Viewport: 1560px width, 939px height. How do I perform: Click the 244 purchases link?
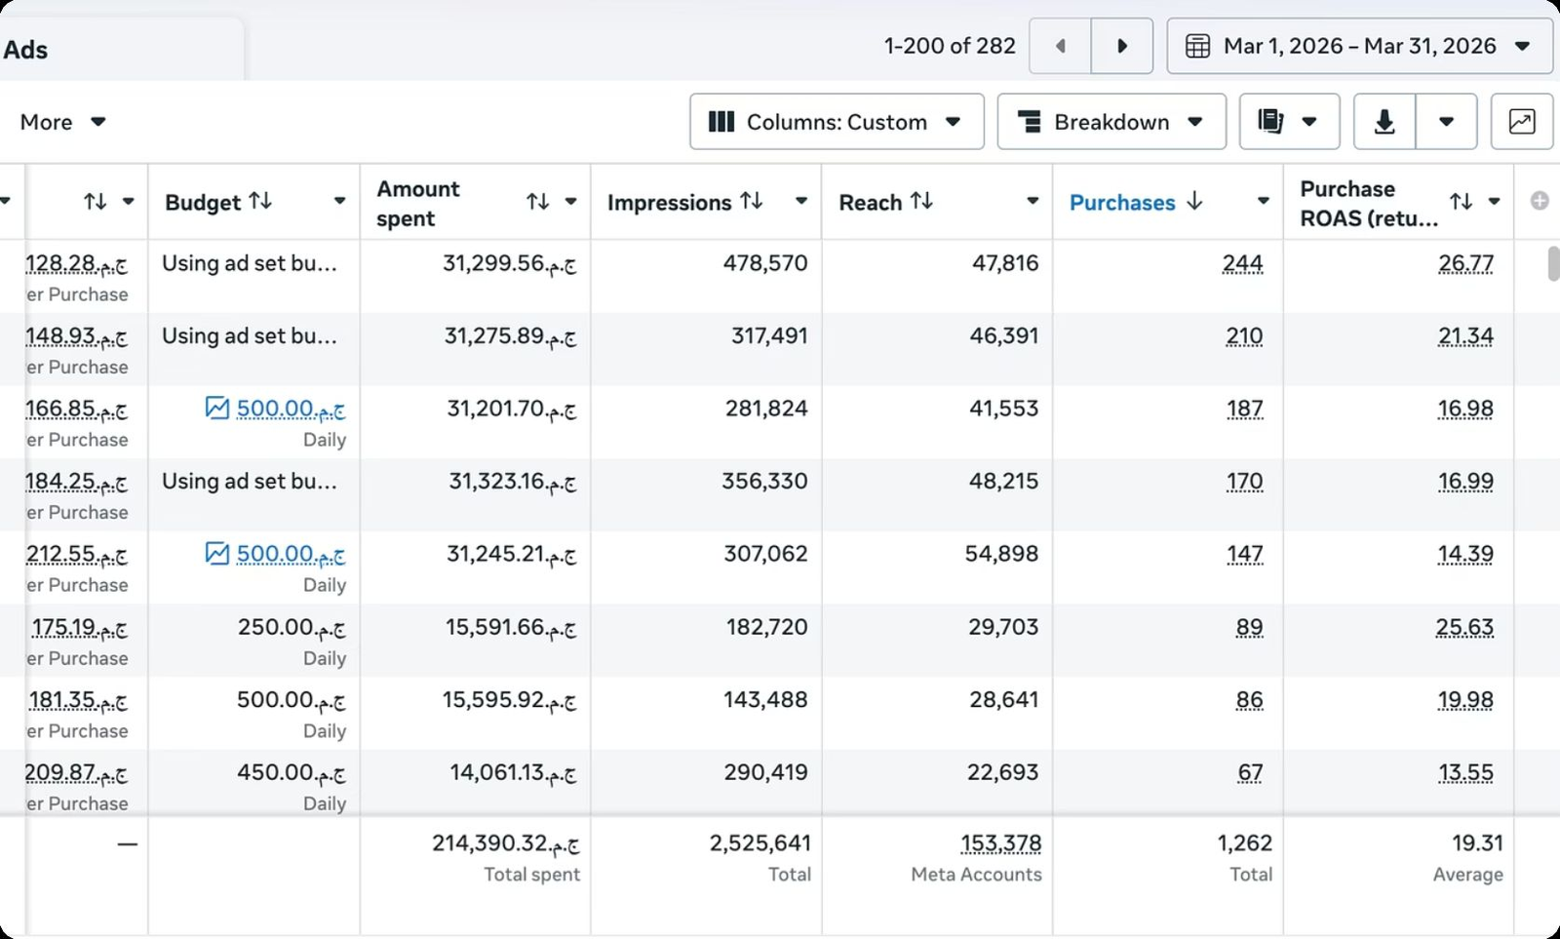[1242, 263]
